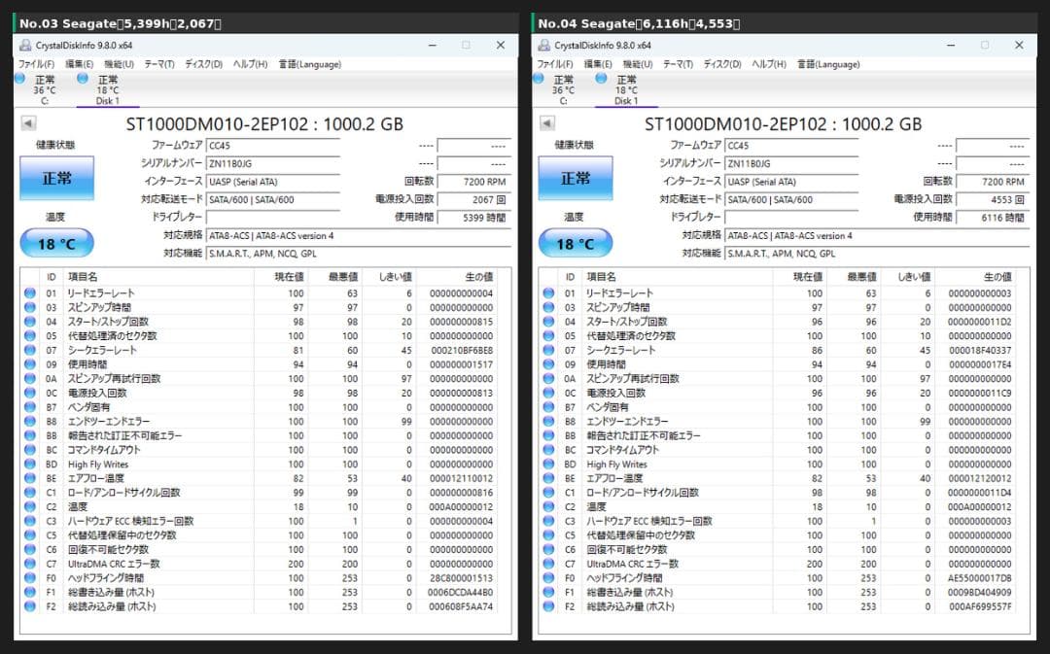Open 機能(U) menu in left window
Viewport: 1050px width, 654px height.
point(120,64)
